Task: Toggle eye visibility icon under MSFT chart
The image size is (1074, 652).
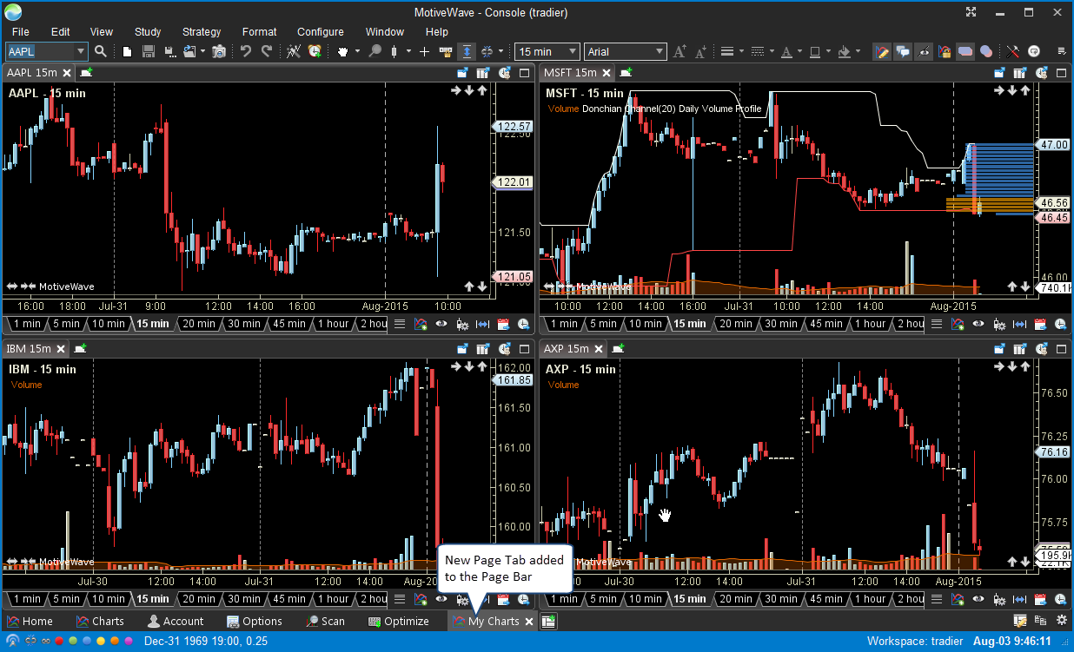Action: [x=978, y=324]
